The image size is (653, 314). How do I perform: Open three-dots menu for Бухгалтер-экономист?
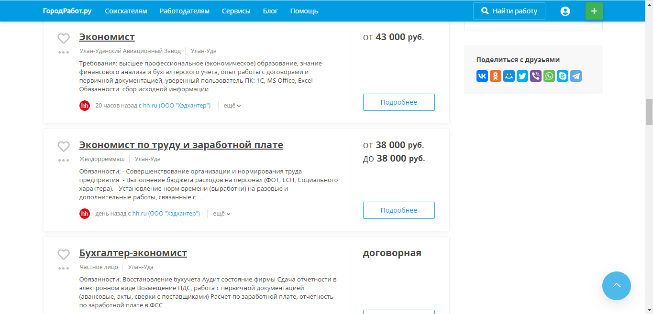(64, 268)
